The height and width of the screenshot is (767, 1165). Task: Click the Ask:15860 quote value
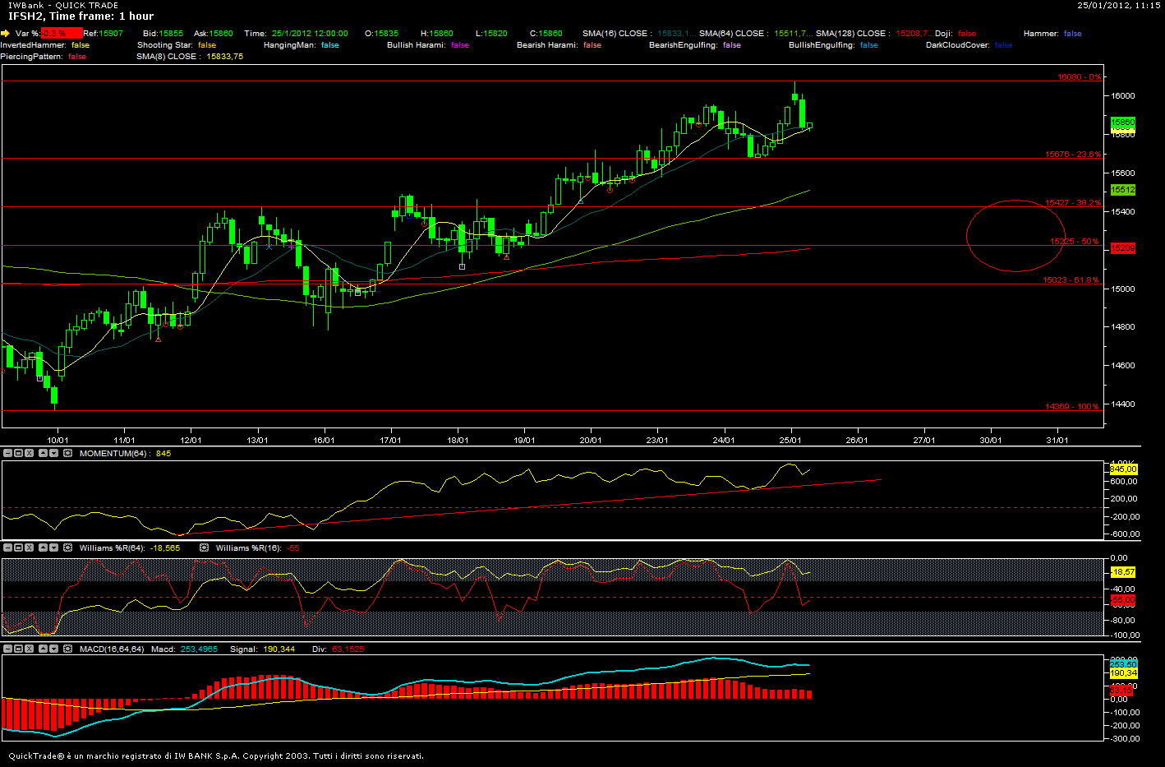click(214, 34)
